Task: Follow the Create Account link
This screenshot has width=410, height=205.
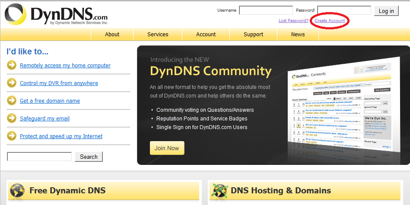Action: pos(330,21)
